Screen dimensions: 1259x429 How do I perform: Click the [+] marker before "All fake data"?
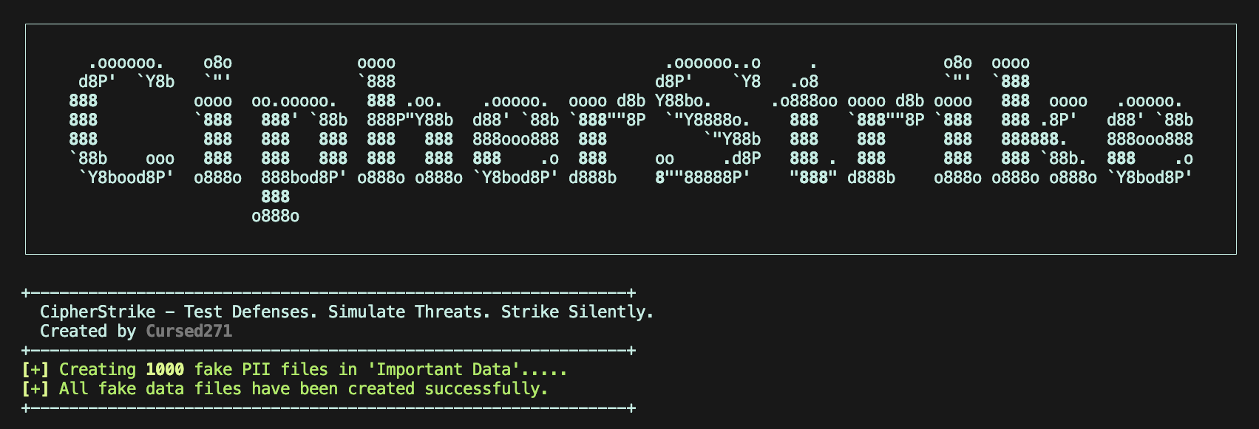(x=35, y=388)
